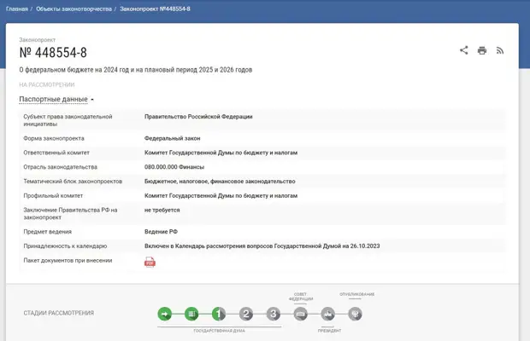
Task: Select the second reading stage circle
Action: point(246,314)
